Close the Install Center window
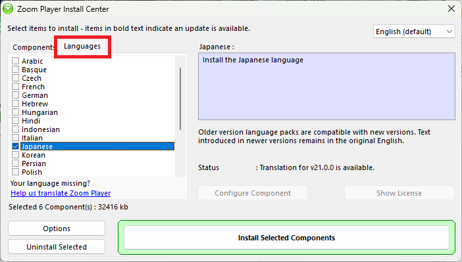This screenshot has height=262, width=462. [451, 9]
